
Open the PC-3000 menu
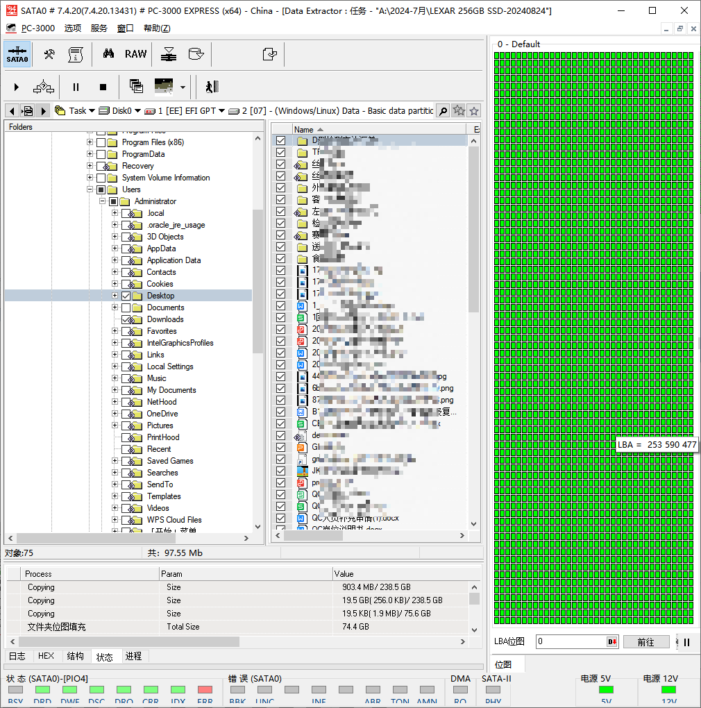tap(38, 28)
